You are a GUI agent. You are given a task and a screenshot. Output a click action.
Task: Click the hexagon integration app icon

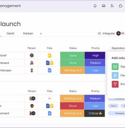coord(118,34)
